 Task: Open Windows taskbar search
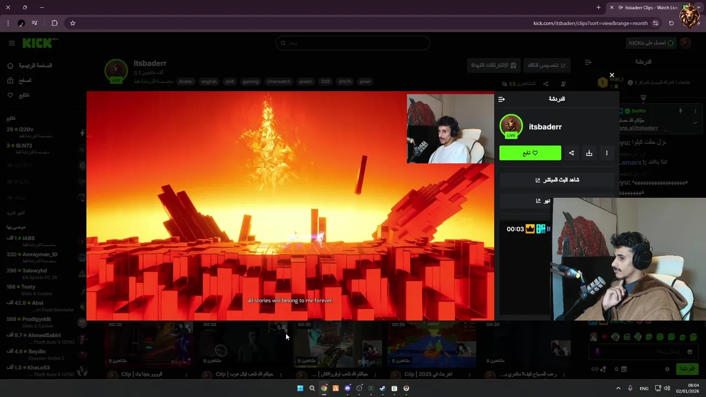312,388
